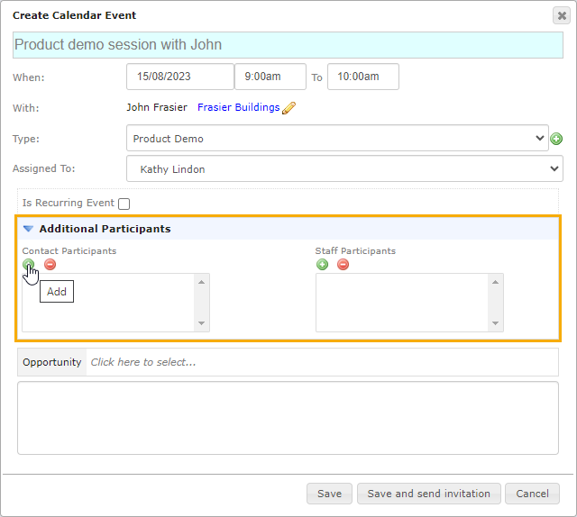Select an opportunity via Click here to select

tap(143, 362)
